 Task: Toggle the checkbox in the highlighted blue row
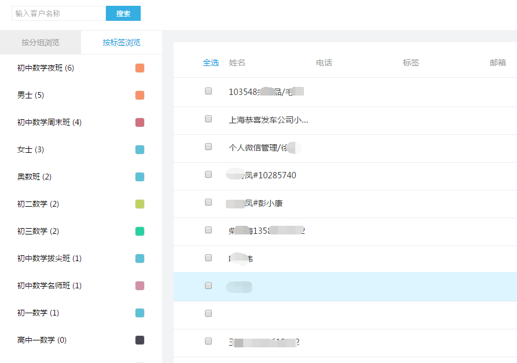coord(208,285)
